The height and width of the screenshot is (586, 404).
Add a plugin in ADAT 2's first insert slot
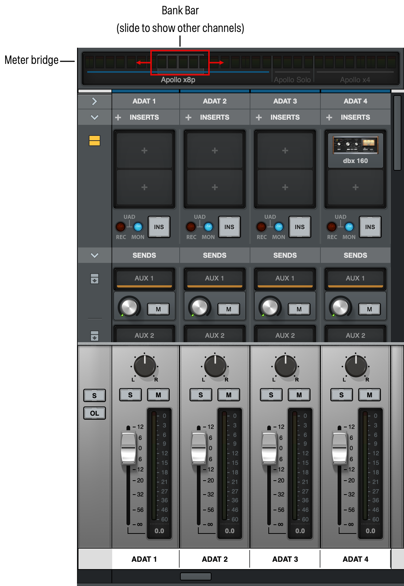click(215, 151)
